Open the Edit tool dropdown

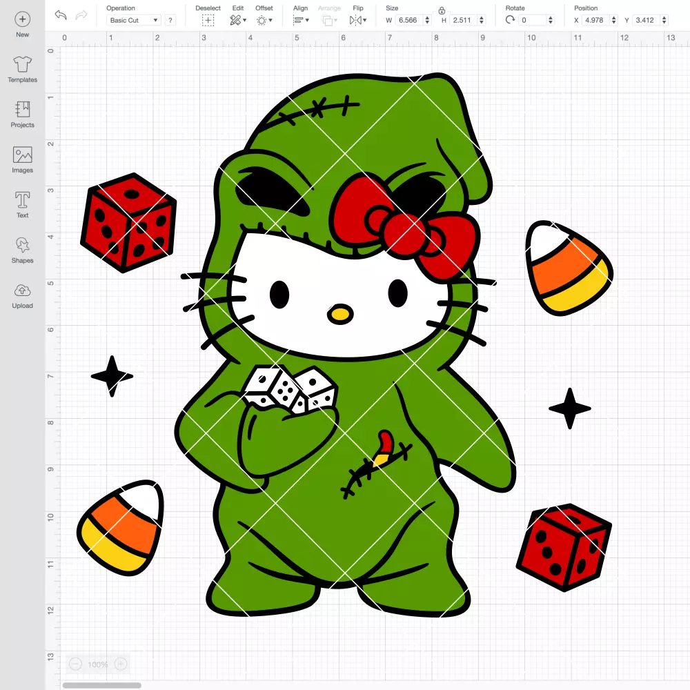click(x=238, y=20)
